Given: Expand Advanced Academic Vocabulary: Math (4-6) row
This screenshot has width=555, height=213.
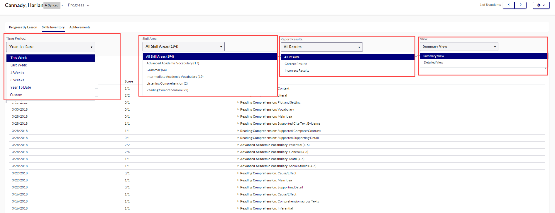Looking at the screenshot, I should click(x=238, y=159).
